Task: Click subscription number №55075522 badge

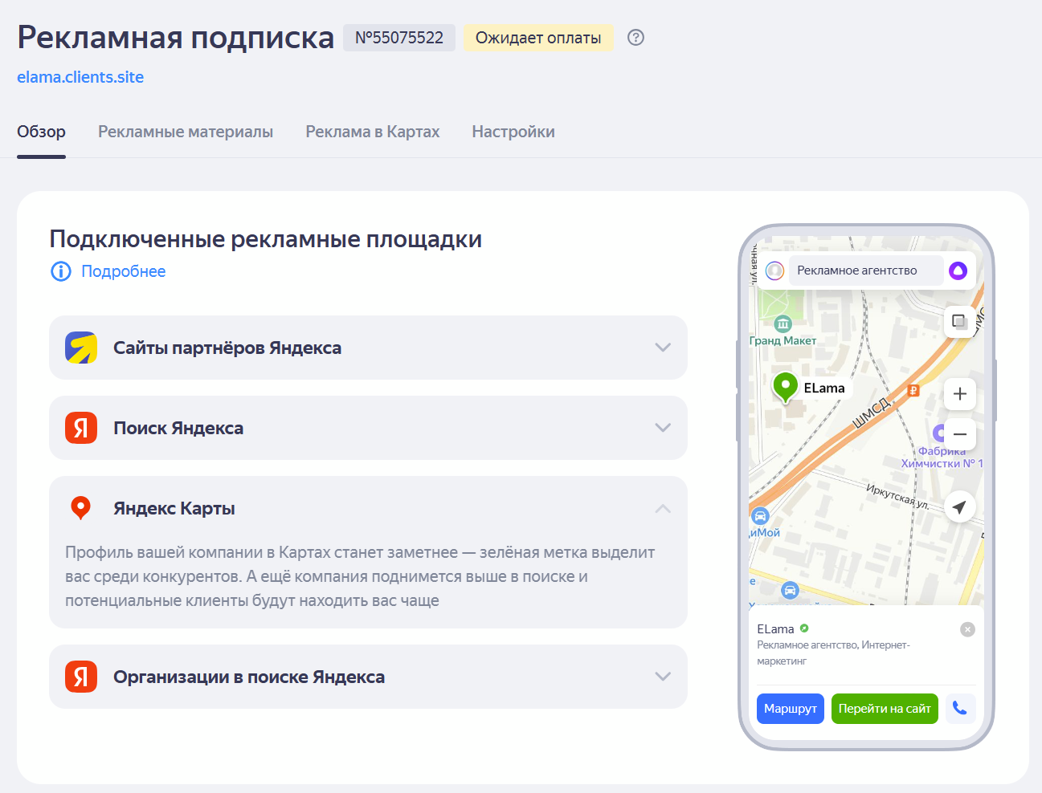Action: [x=399, y=38]
